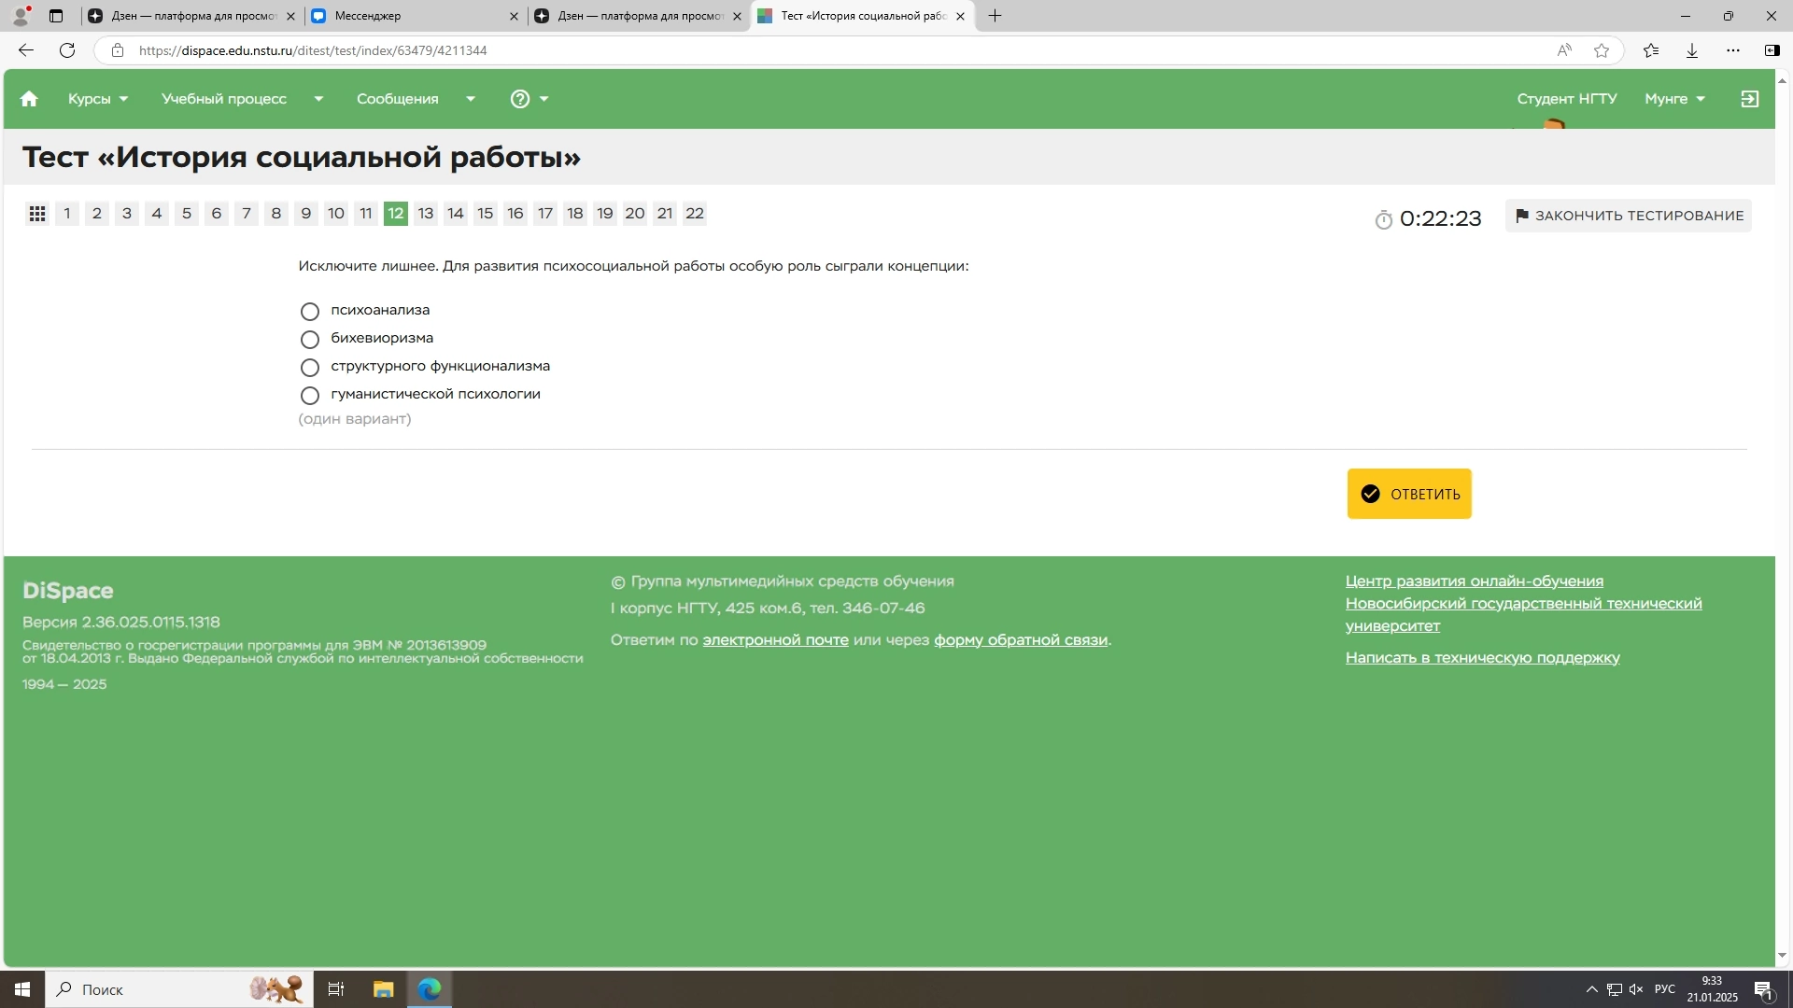This screenshot has height=1008, width=1793.
Task: Jump to question 13
Action: coord(426,214)
